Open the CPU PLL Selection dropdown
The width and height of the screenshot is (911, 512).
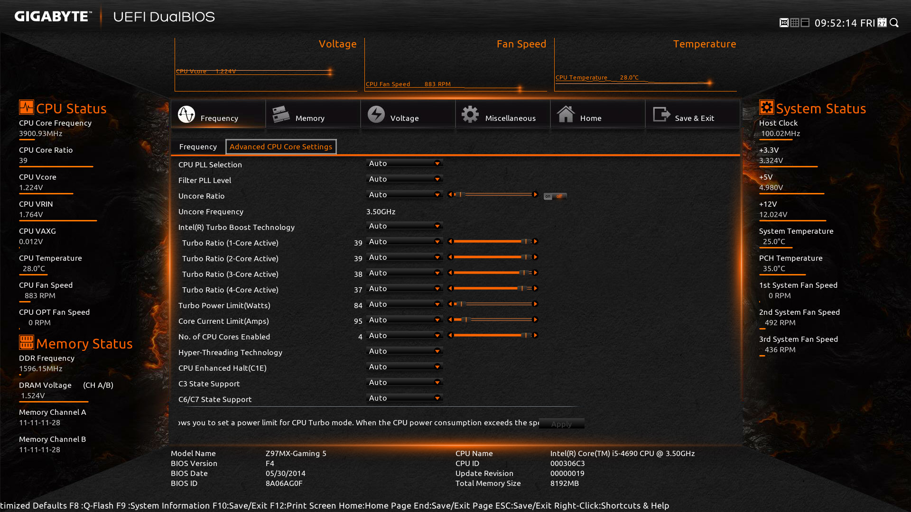(404, 164)
